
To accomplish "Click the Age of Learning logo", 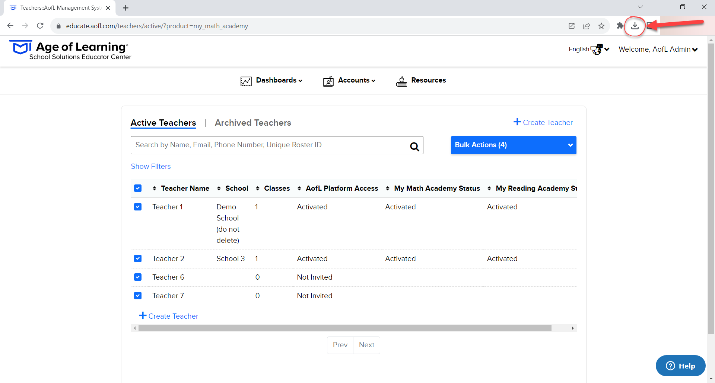I will click(x=70, y=50).
